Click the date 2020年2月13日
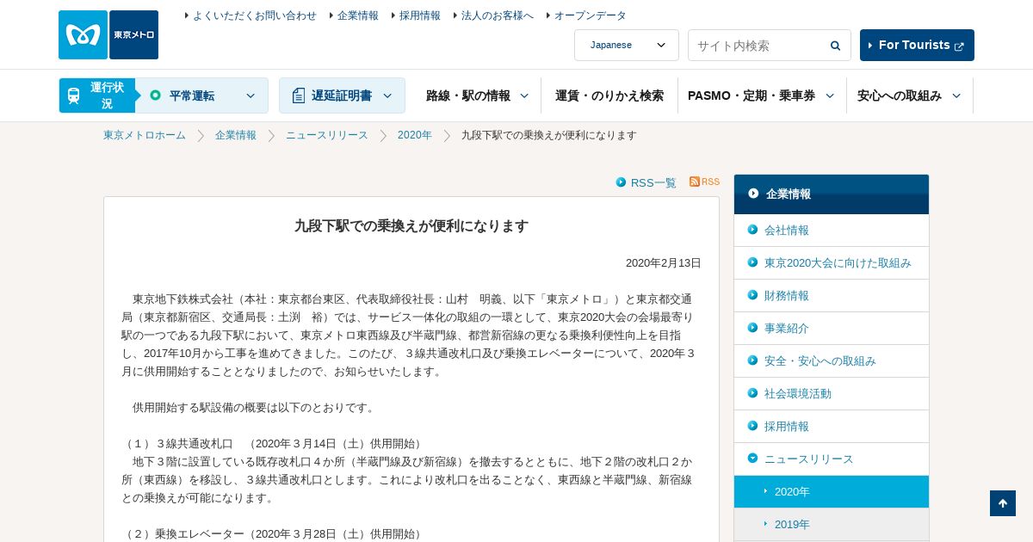Image resolution: width=1033 pixels, height=542 pixels. (x=664, y=262)
